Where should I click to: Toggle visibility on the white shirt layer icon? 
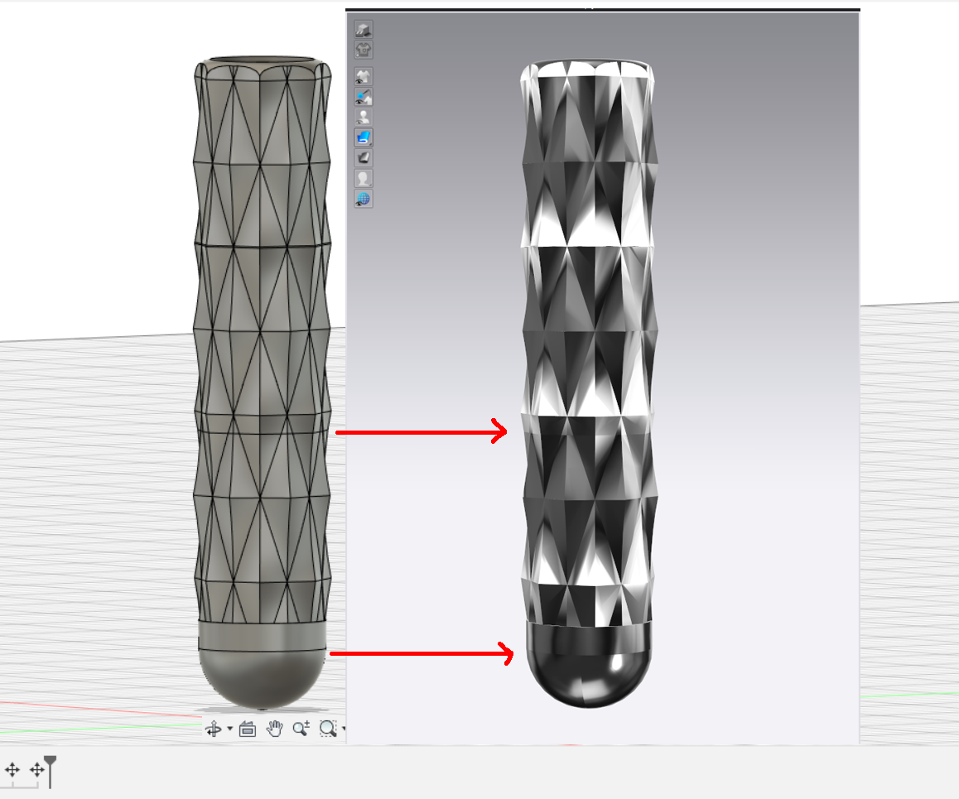click(x=362, y=75)
